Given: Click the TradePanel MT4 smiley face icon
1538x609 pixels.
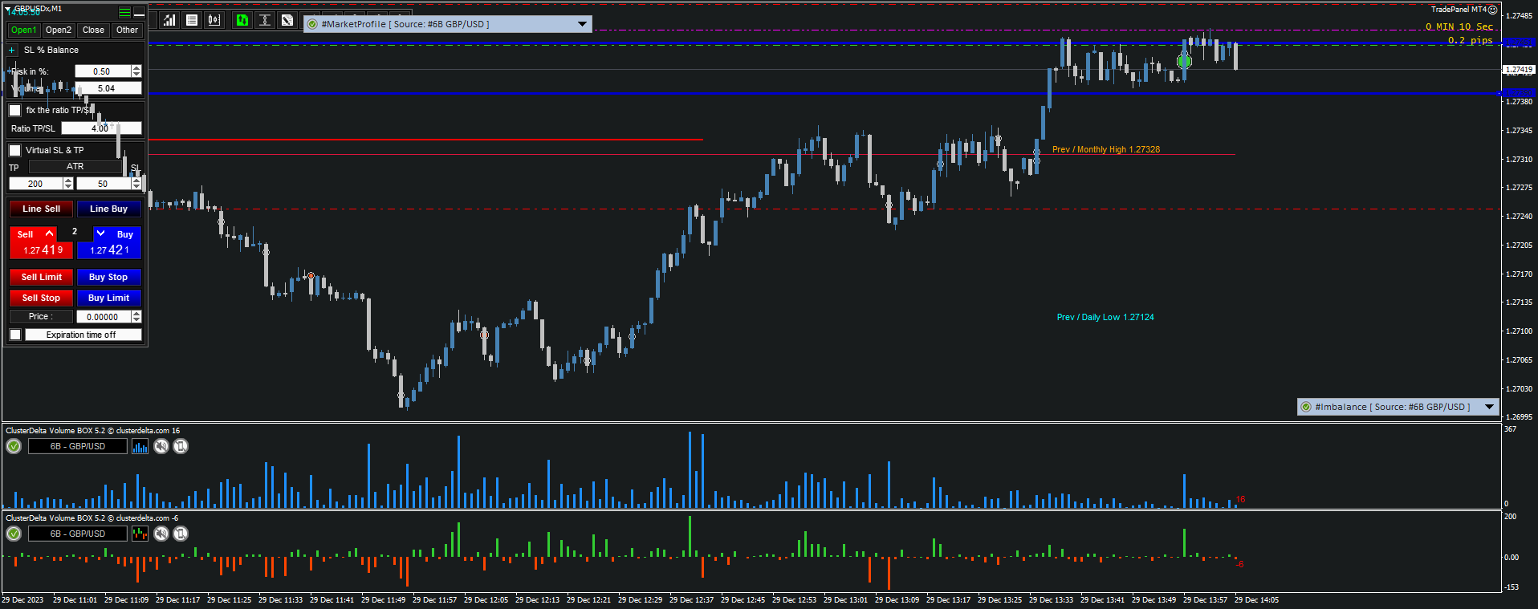Looking at the screenshot, I should tap(1492, 10).
